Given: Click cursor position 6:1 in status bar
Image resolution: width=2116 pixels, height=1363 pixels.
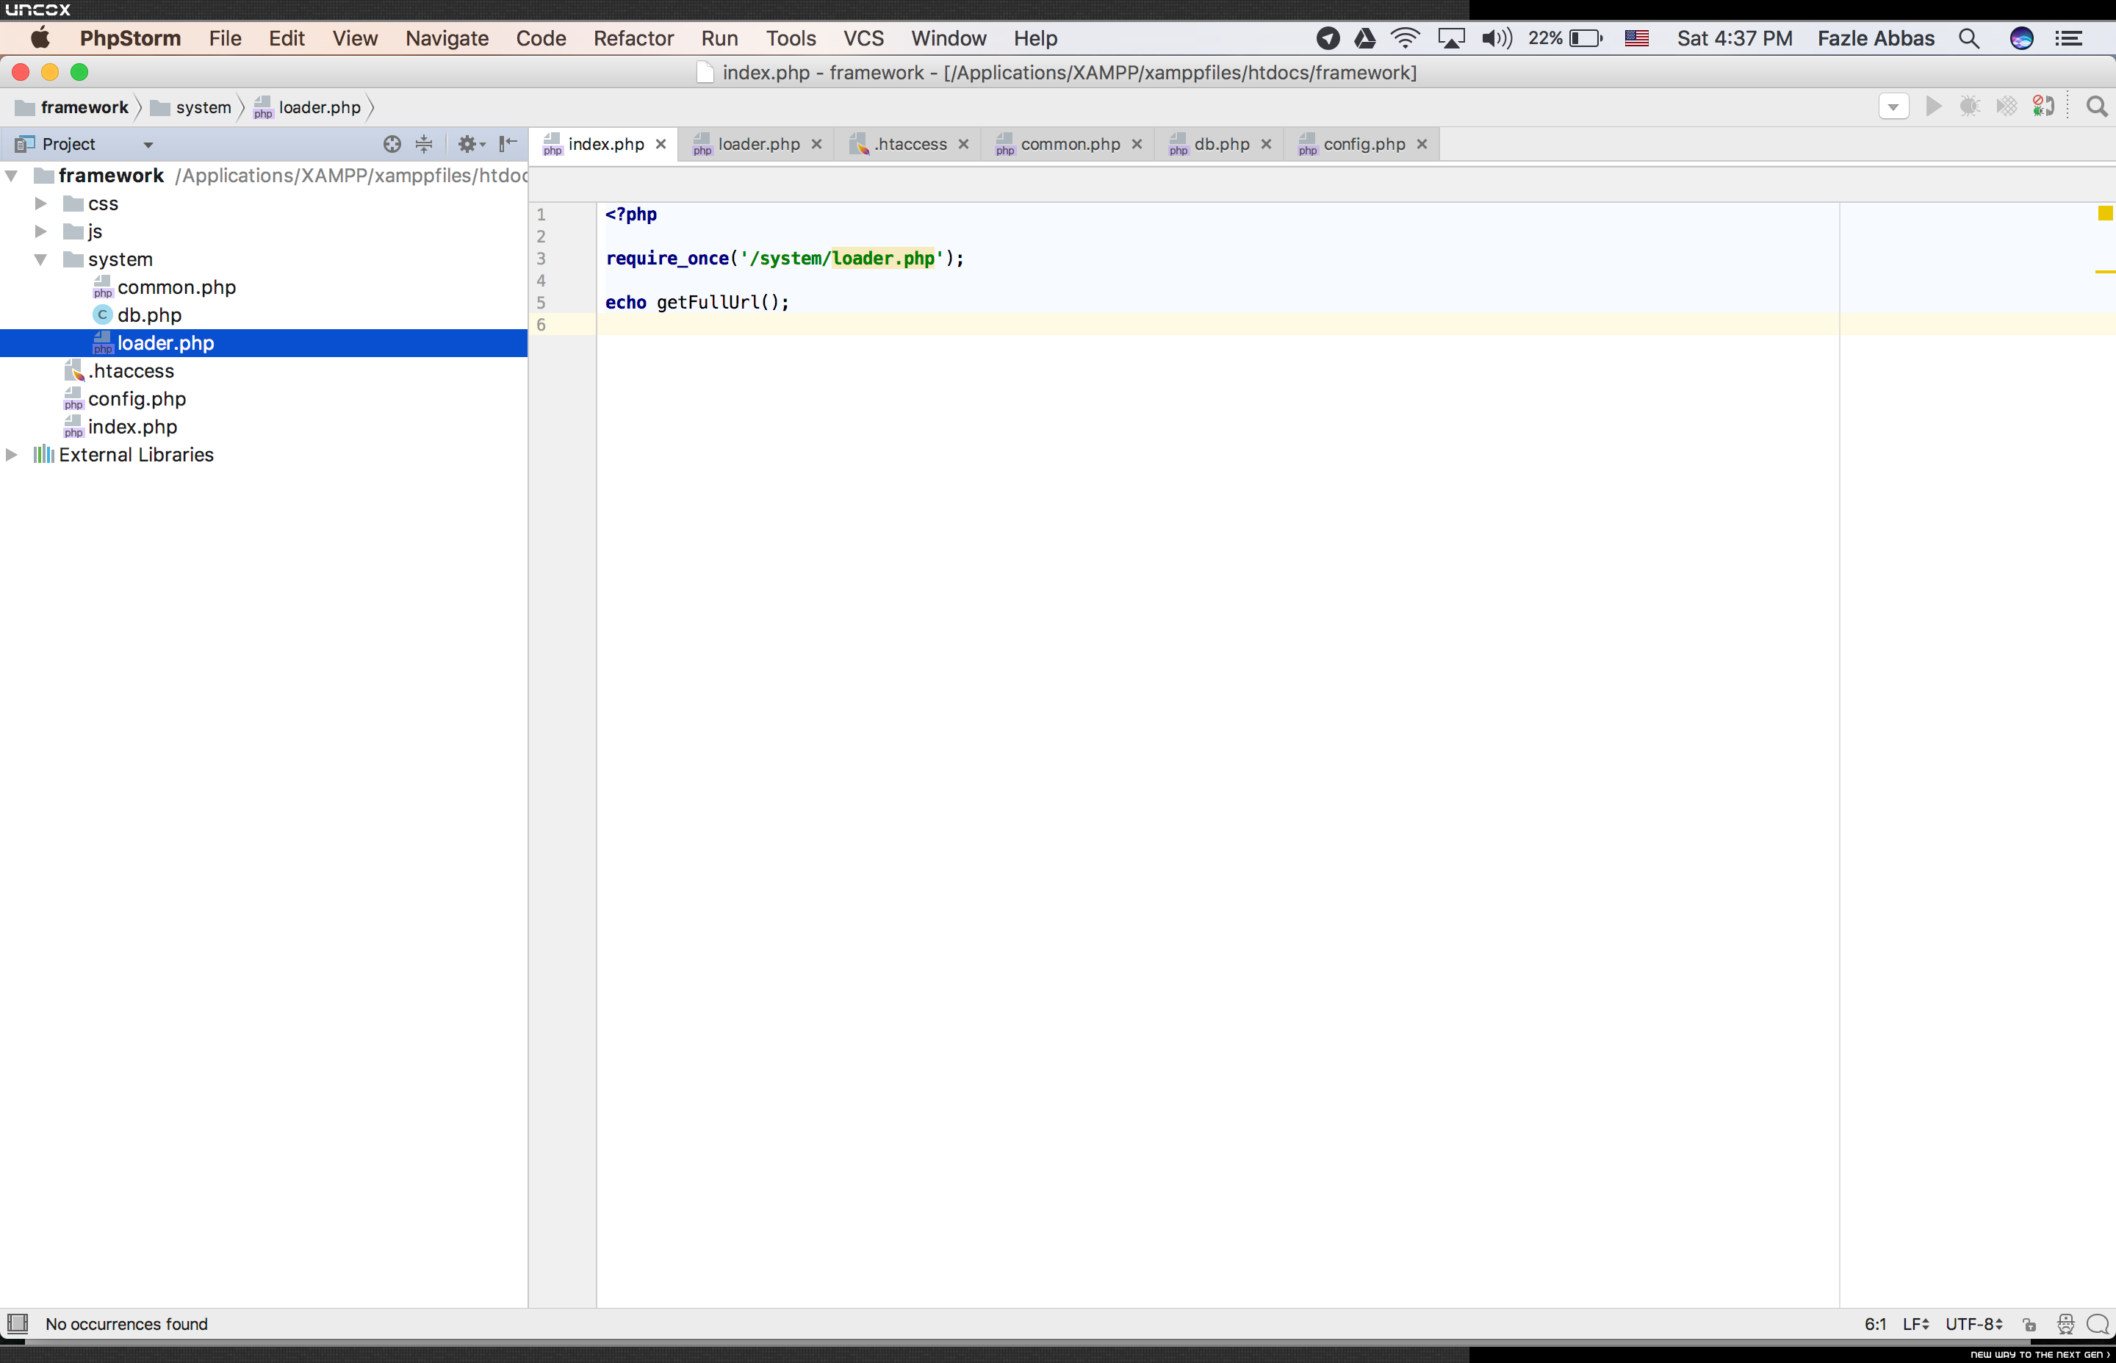Looking at the screenshot, I should tap(1874, 1324).
